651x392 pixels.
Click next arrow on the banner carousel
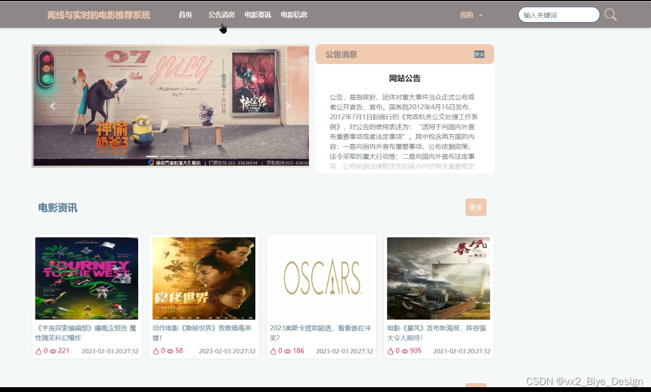pos(288,106)
